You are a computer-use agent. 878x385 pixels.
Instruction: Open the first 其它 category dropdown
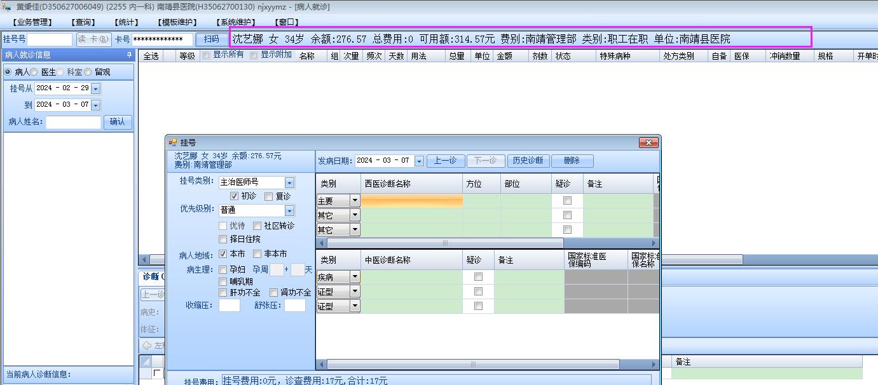(355, 215)
